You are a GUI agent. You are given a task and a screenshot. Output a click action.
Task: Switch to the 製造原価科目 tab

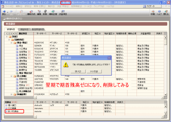(x=38, y=29)
